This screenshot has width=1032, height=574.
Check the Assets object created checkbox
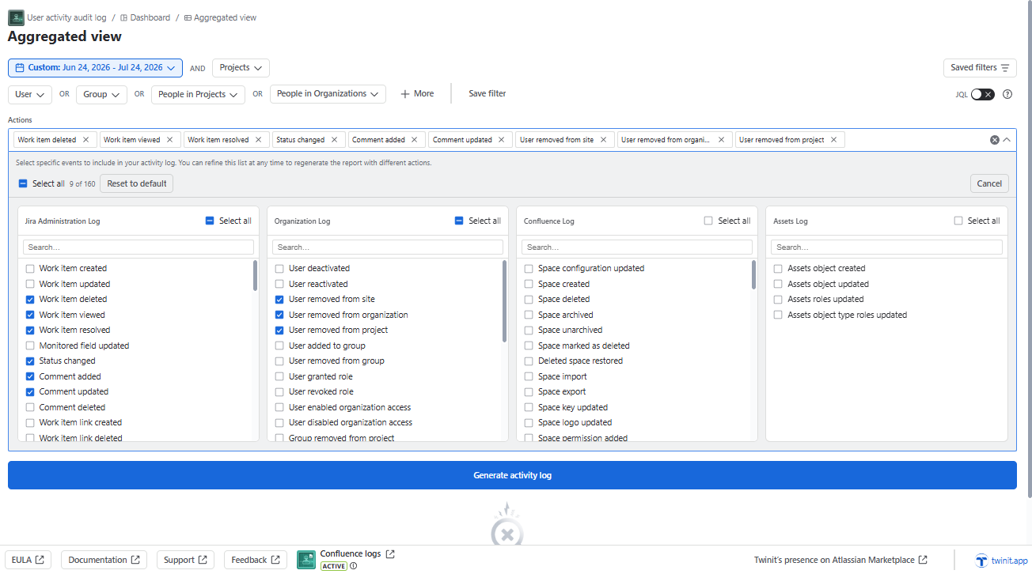[x=778, y=269]
